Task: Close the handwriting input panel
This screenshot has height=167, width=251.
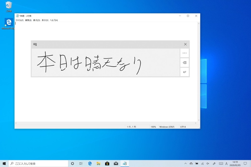Action: [x=185, y=44]
